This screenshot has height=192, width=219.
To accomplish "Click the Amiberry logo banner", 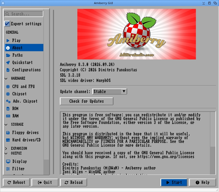I will pos(137,34).
